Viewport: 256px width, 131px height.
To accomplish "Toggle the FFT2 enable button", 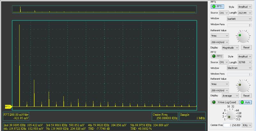I will click(218, 56).
